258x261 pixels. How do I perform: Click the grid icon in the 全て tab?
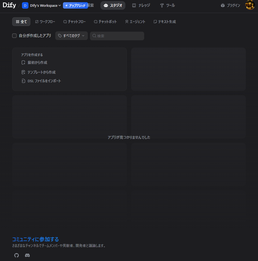(x=18, y=22)
